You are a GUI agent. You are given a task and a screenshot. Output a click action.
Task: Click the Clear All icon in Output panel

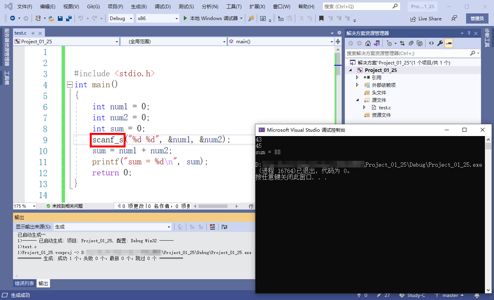click(x=213, y=227)
